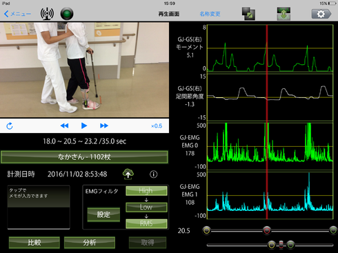Image resolution: width=338 pixels, height=253 pixels.
Task: Tap the memo input field
Action: point(39,208)
